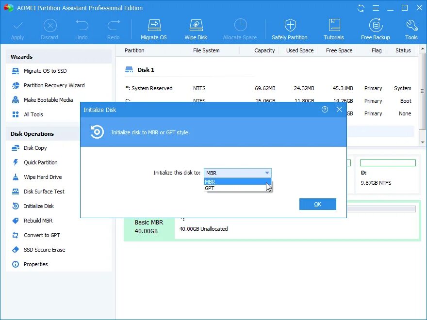Click the help icon in Initialize Disk dialog

pos(325,110)
